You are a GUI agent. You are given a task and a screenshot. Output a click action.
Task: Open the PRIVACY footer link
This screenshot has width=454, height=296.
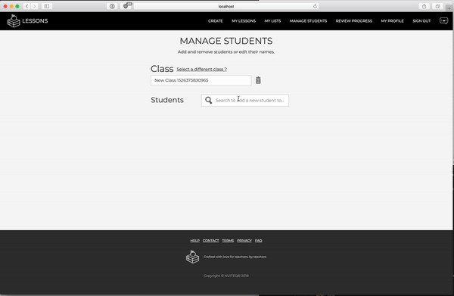tap(244, 241)
